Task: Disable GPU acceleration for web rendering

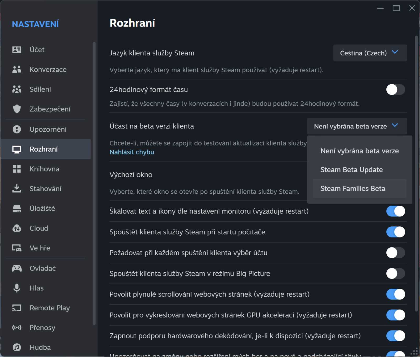Action: point(396,315)
